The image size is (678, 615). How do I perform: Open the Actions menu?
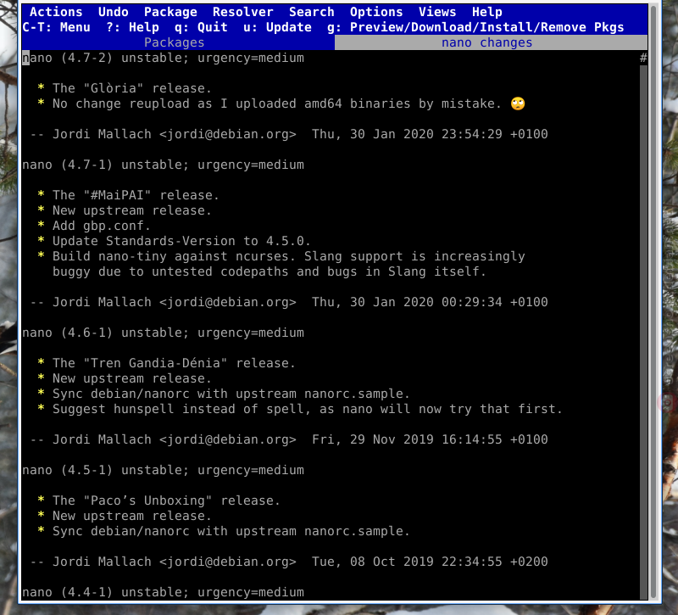pos(56,12)
